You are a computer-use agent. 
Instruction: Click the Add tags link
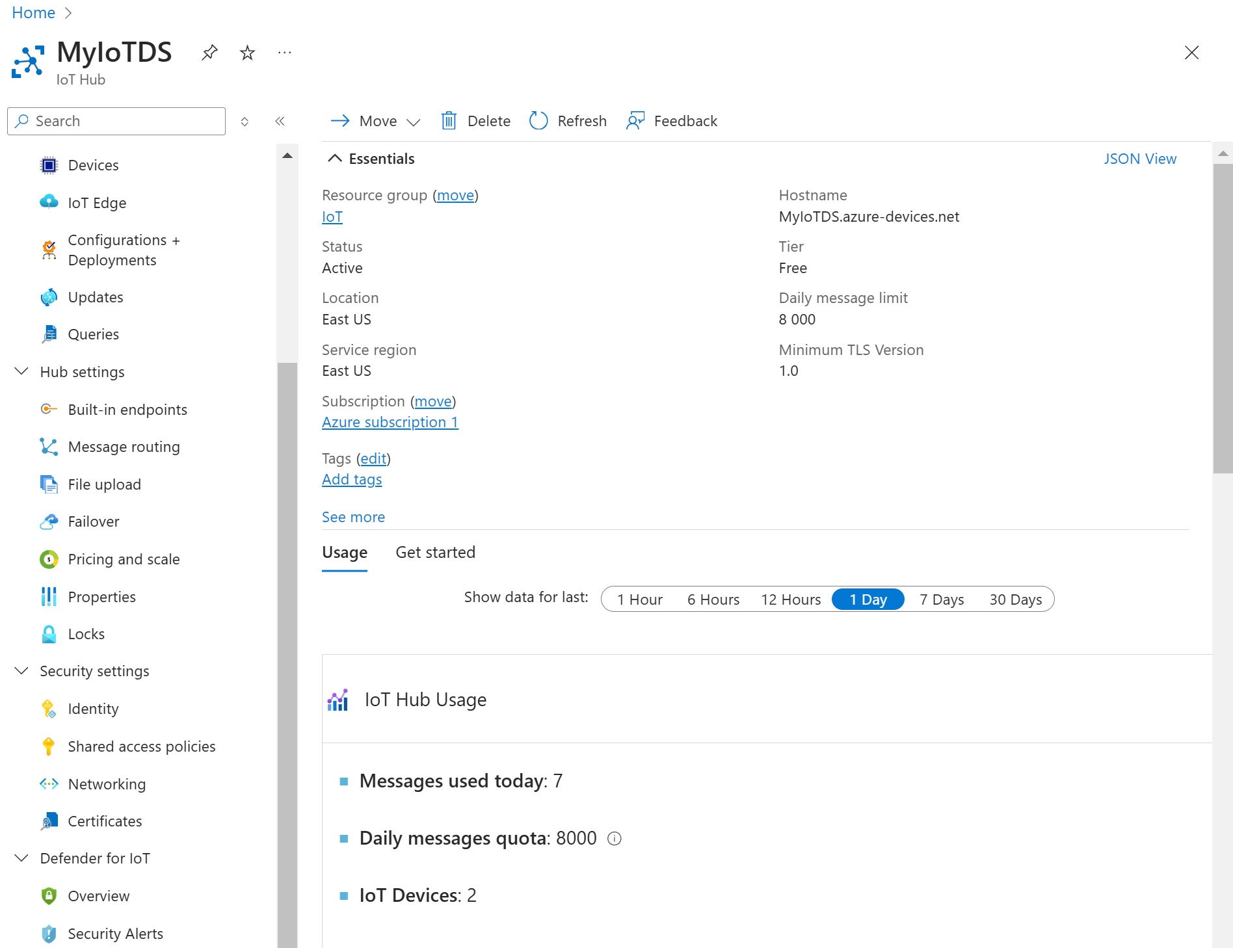(352, 479)
